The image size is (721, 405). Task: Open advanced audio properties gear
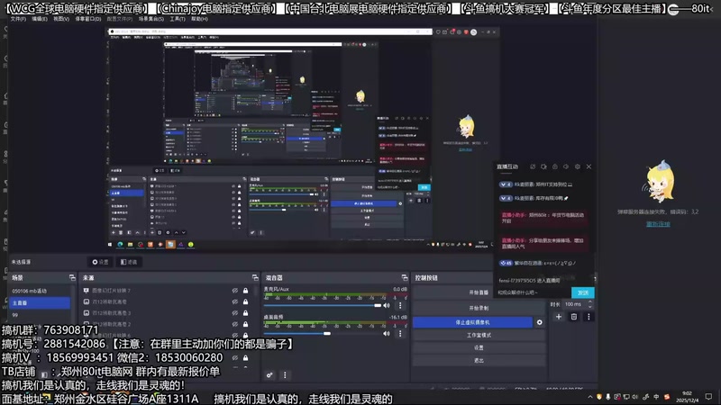(269, 375)
